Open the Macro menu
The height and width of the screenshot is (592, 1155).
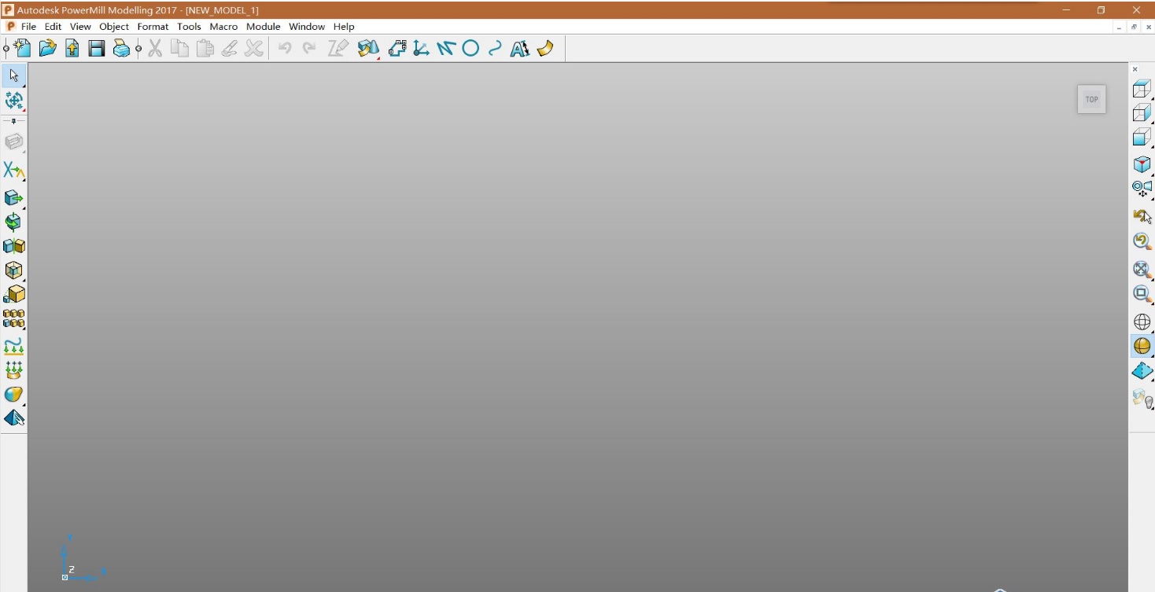pyautogui.click(x=223, y=26)
